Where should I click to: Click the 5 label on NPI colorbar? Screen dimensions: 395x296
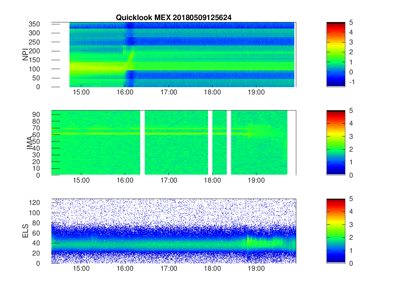pyautogui.click(x=351, y=22)
